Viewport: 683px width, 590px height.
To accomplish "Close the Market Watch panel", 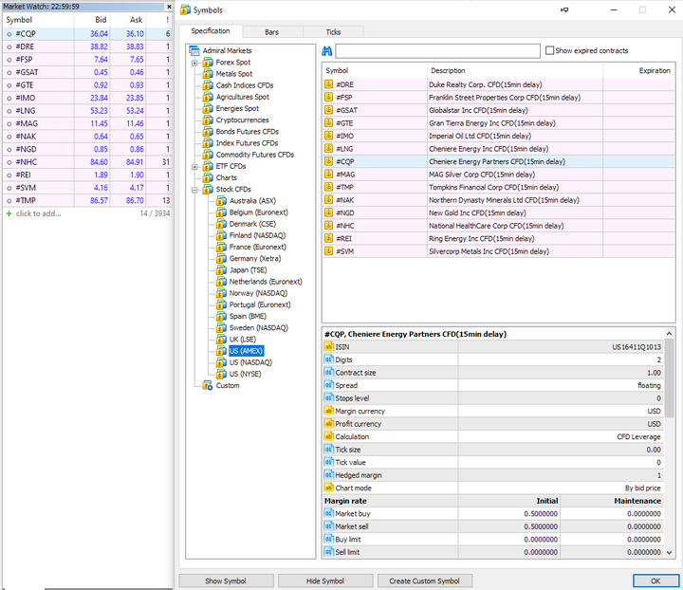I will pos(169,7).
